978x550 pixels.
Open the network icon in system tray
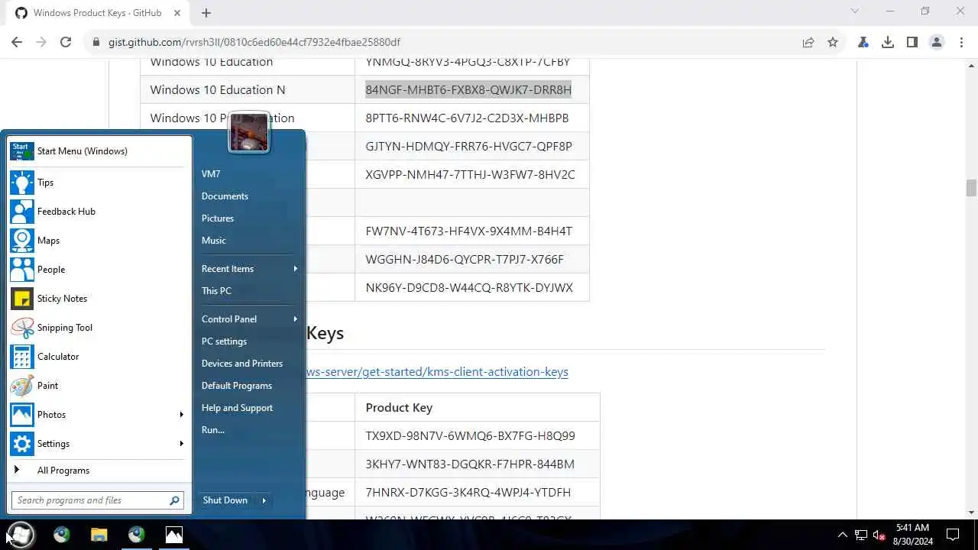tap(861, 535)
